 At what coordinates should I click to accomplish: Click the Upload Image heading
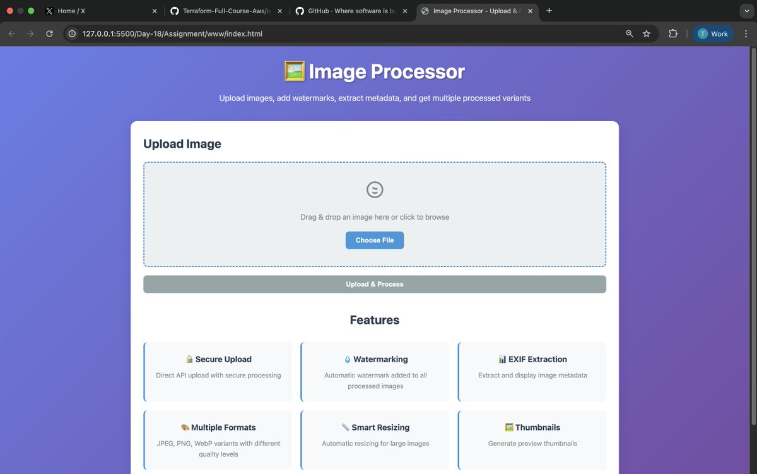pos(182,144)
